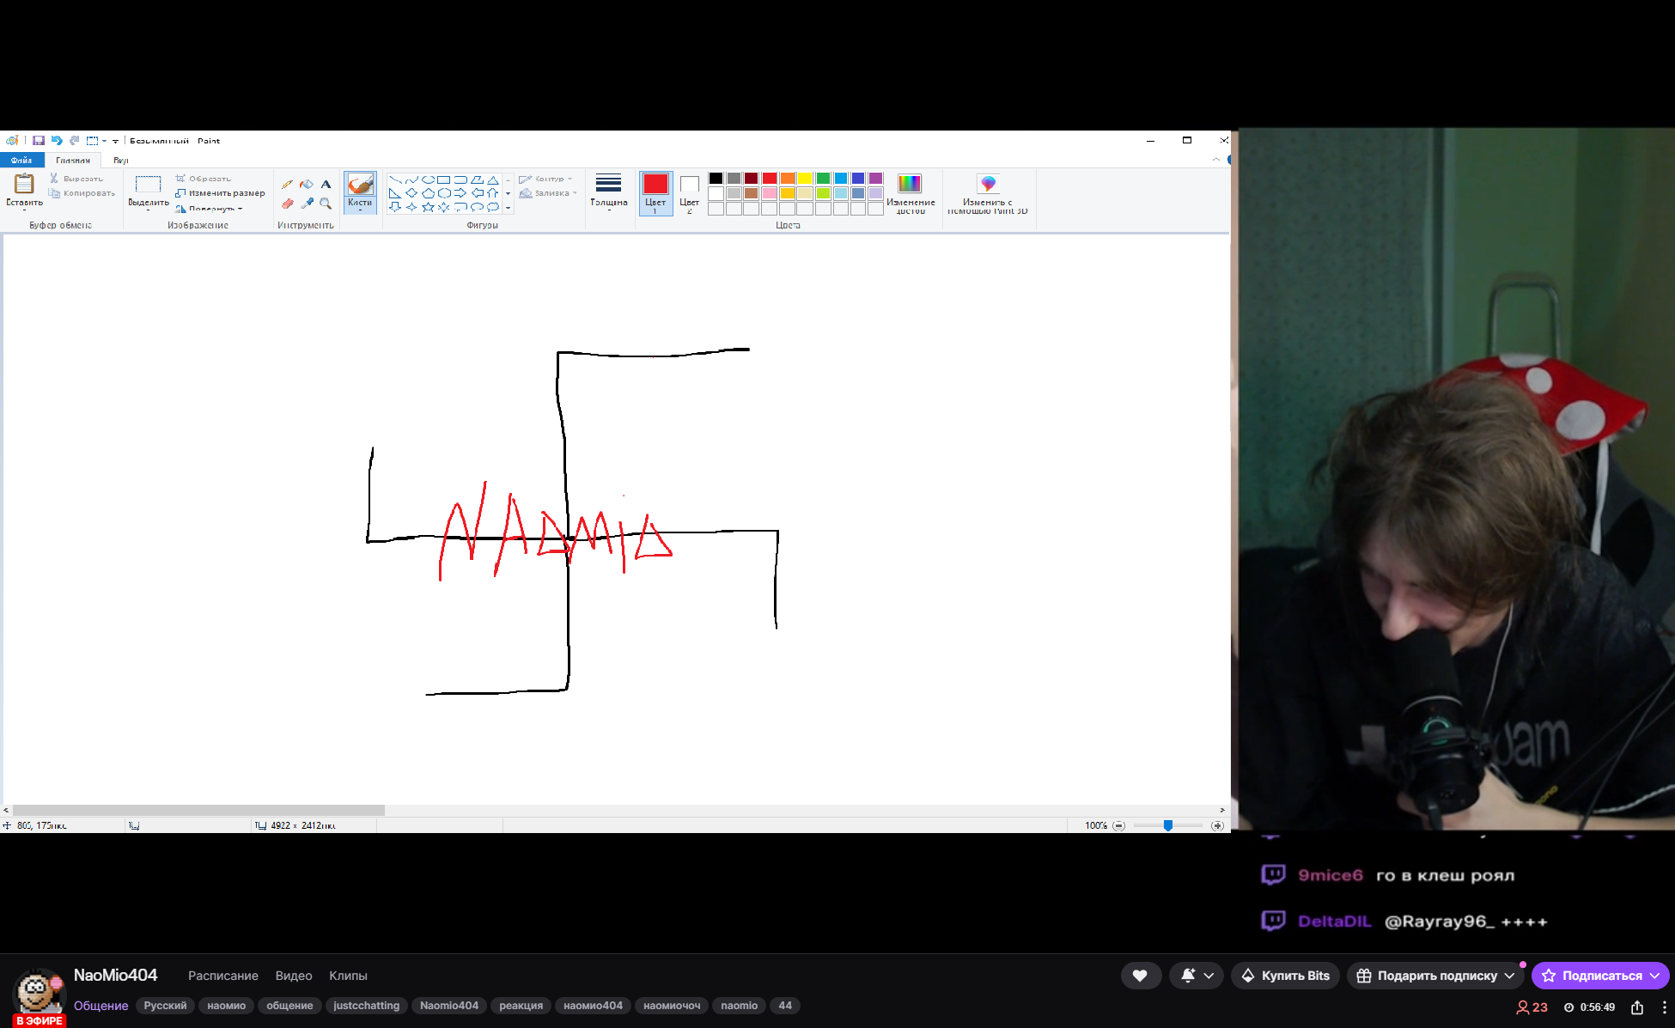
Task: Pick the Color picker eyedropper tool
Action: pyautogui.click(x=307, y=204)
